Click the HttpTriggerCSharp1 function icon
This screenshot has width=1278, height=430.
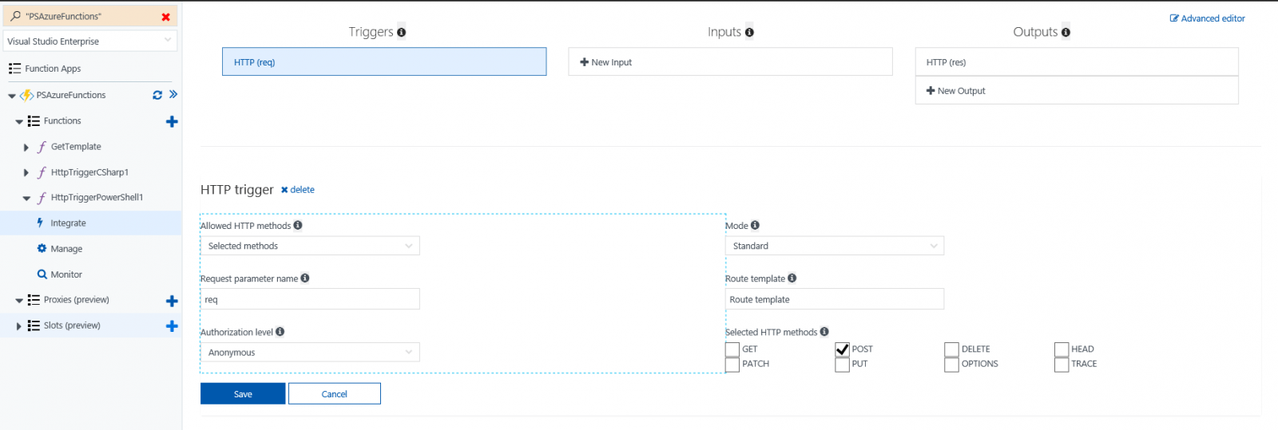42,172
